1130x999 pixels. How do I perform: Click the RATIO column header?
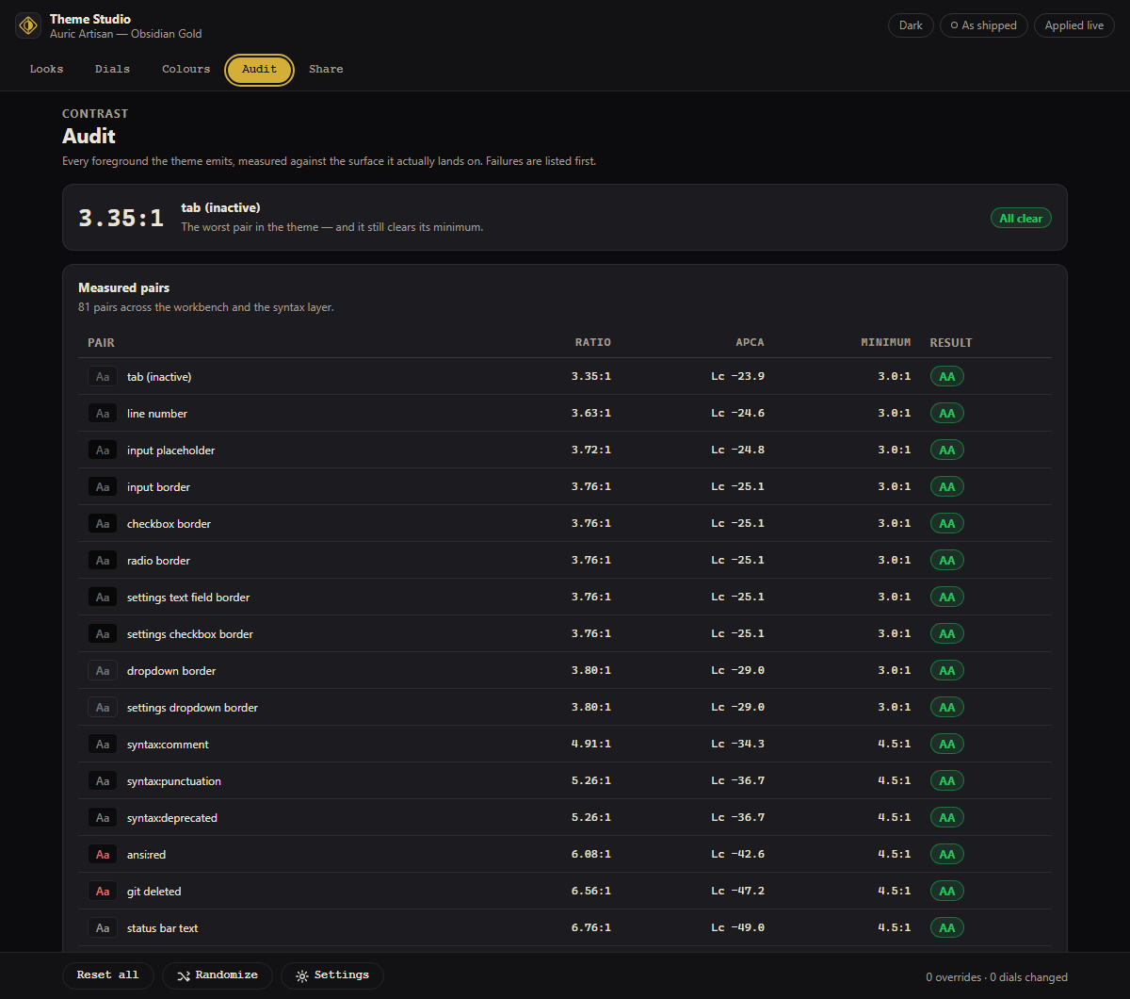(593, 342)
